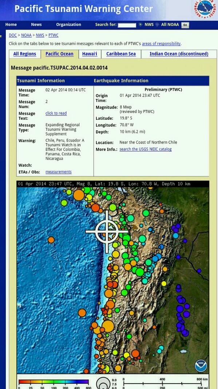Switch to the All Regions tab
Image resolution: width=218 pixels, height=389 pixels.
[x=25, y=54]
